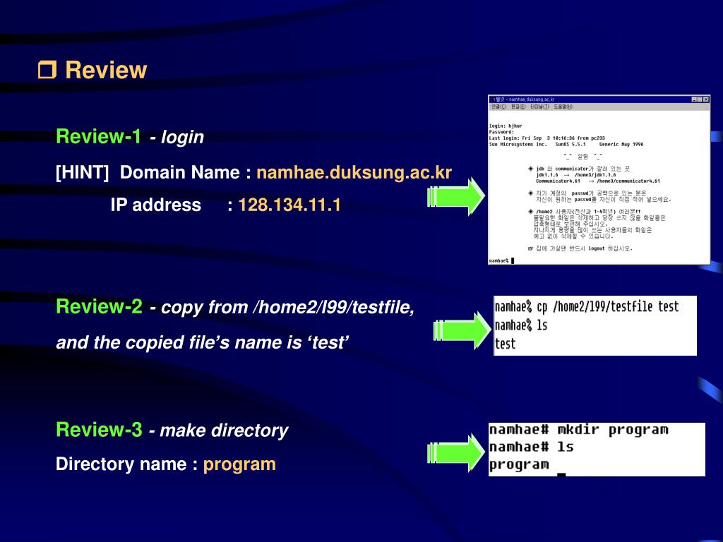Screen dimensions: 723x542
Task: Click the telnet window's title bar icon
Action: point(492,99)
